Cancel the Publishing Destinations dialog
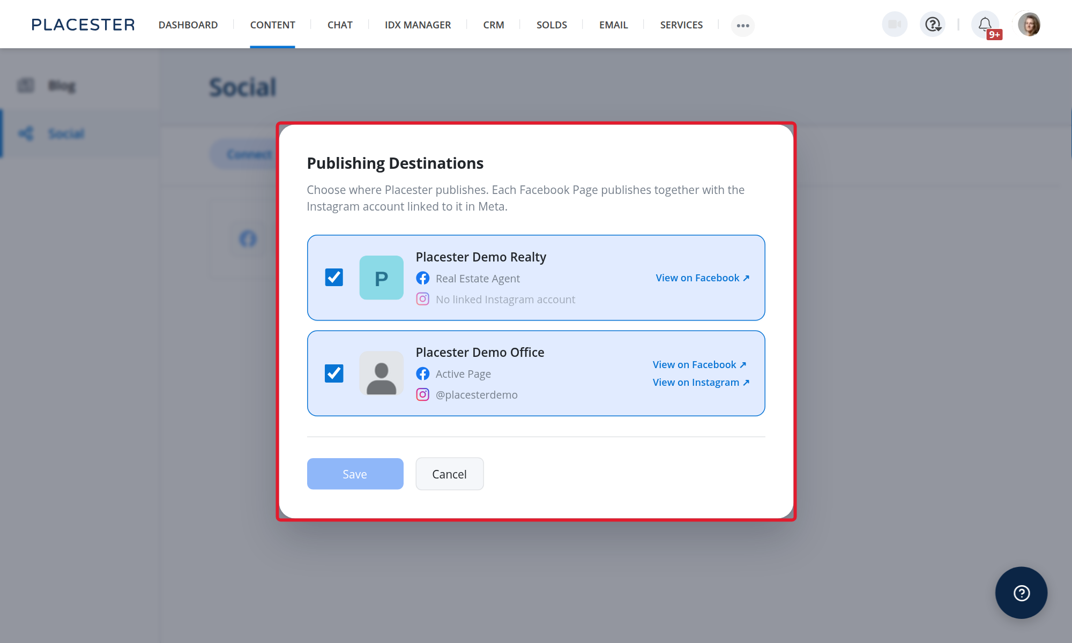 point(450,474)
